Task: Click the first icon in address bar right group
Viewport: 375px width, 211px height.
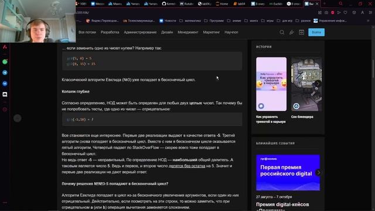Action: click(320, 12)
